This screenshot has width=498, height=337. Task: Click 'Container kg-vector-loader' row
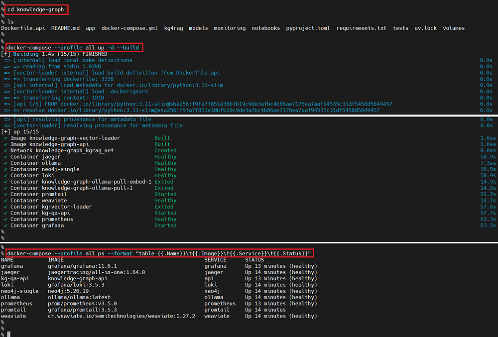249,207
